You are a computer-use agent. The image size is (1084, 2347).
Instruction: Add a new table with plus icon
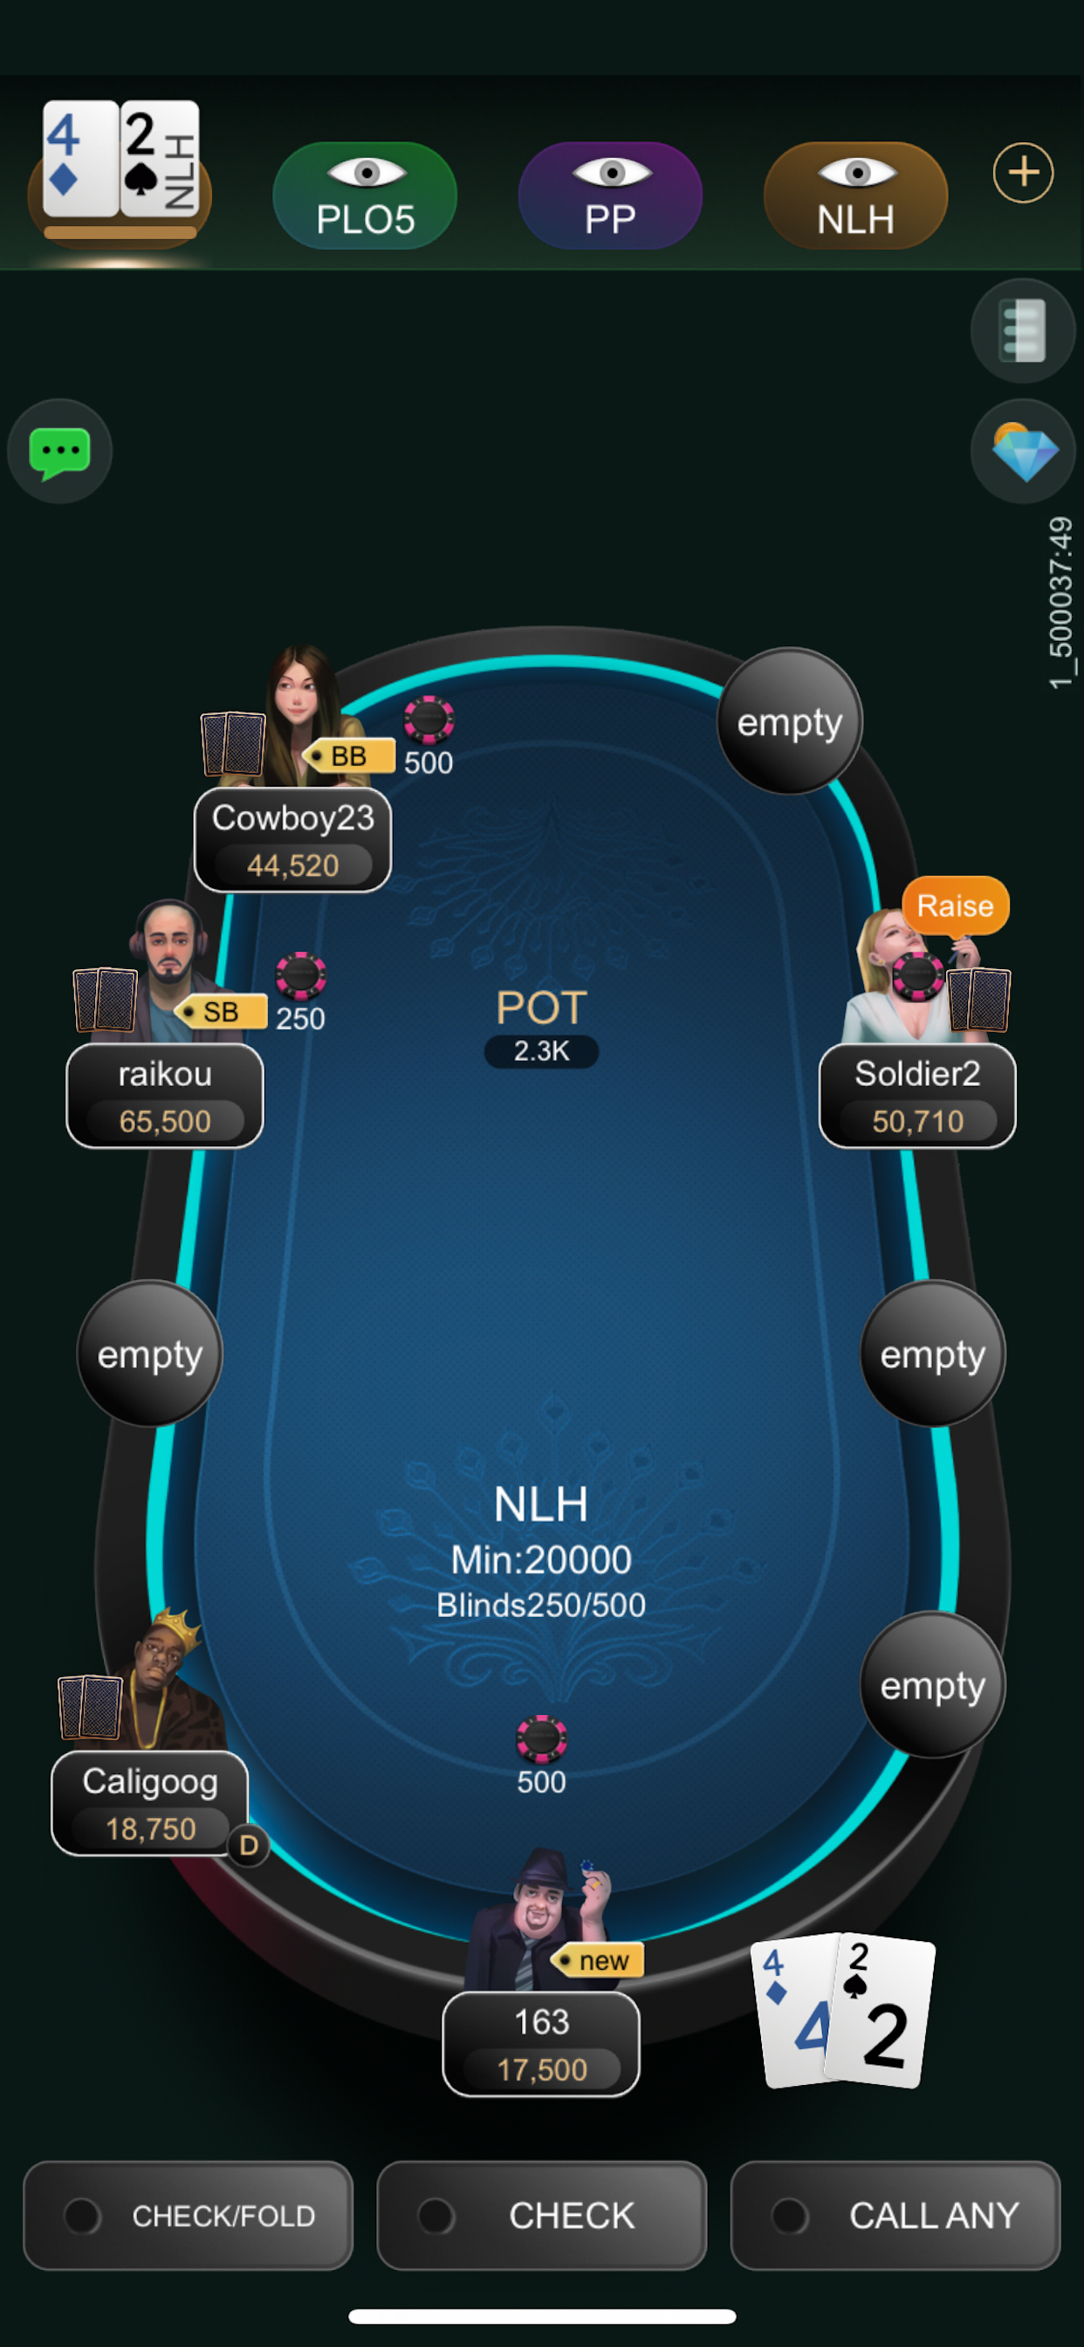tap(1023, 172)
